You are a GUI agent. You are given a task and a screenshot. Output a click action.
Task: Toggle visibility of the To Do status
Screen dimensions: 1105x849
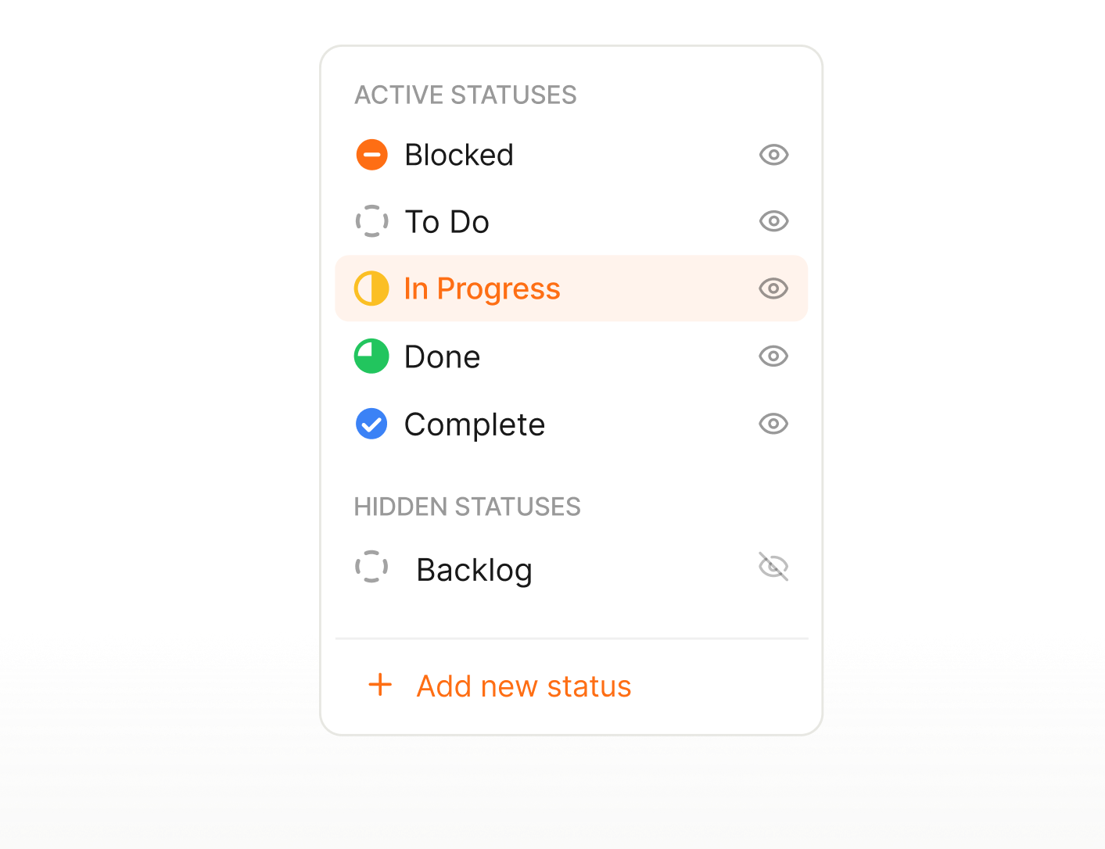click(773, 221)
